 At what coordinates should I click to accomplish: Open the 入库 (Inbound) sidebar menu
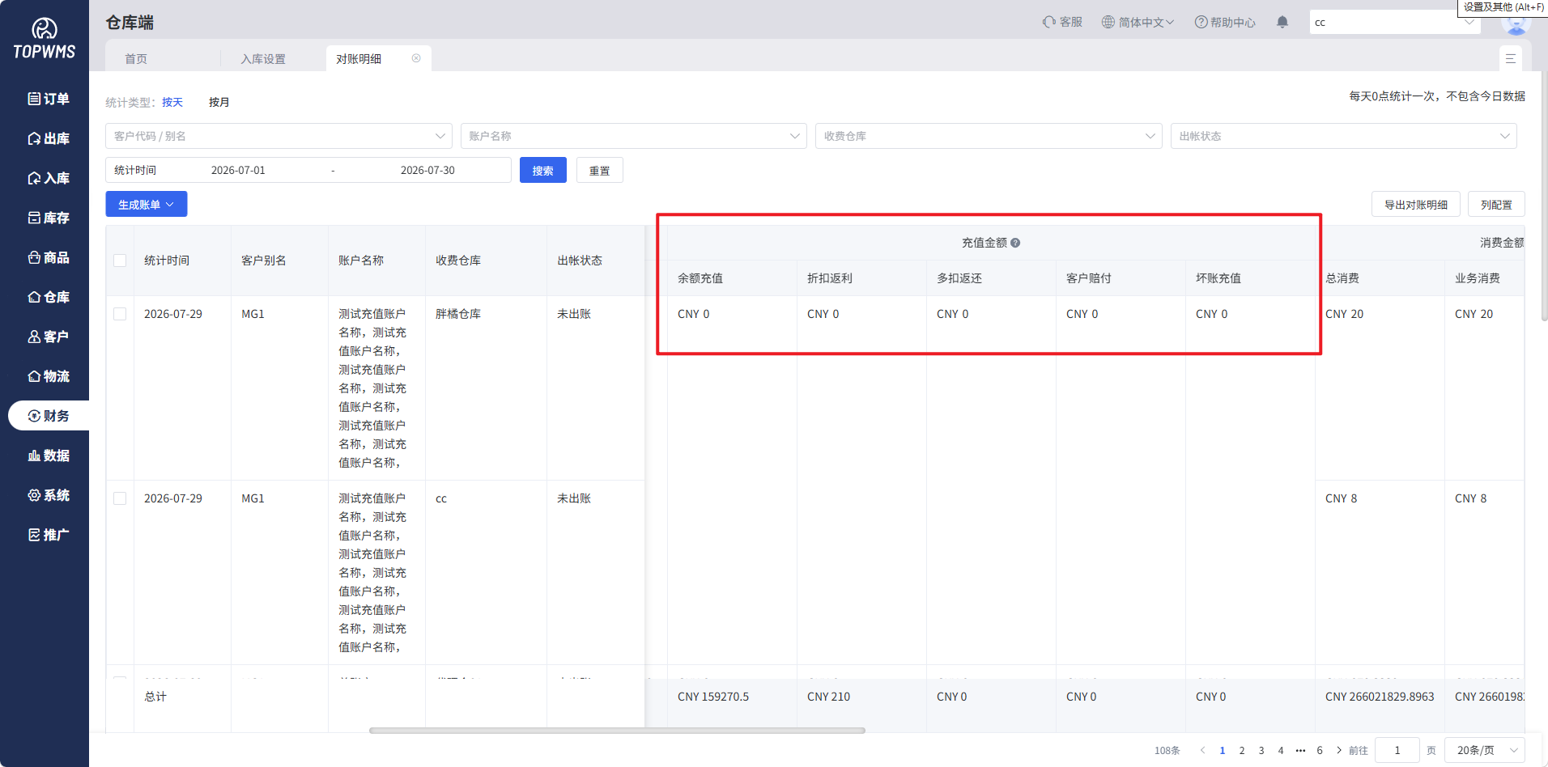[x=48, y=178]
